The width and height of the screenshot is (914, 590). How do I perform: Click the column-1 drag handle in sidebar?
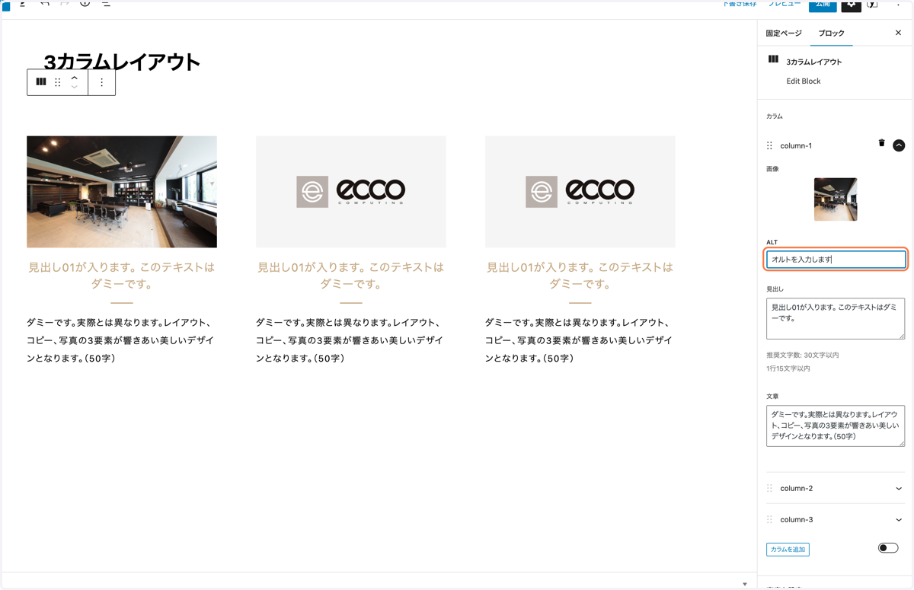point(769,145)
